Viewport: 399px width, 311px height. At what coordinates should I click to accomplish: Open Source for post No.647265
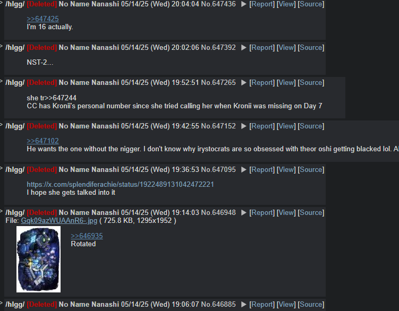click(311, 83)
